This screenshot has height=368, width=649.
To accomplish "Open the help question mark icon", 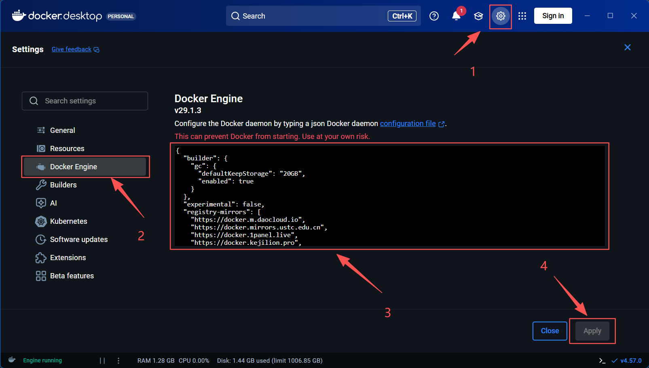I will coord(434,16).
